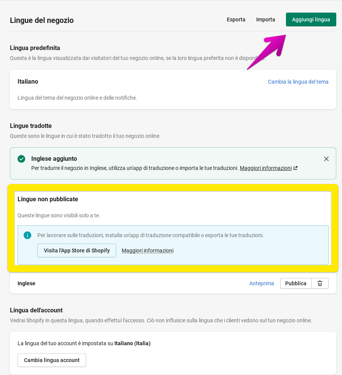Click the Lingue del negozio page heading
The image size is (342, 375).
pos(42,20)
